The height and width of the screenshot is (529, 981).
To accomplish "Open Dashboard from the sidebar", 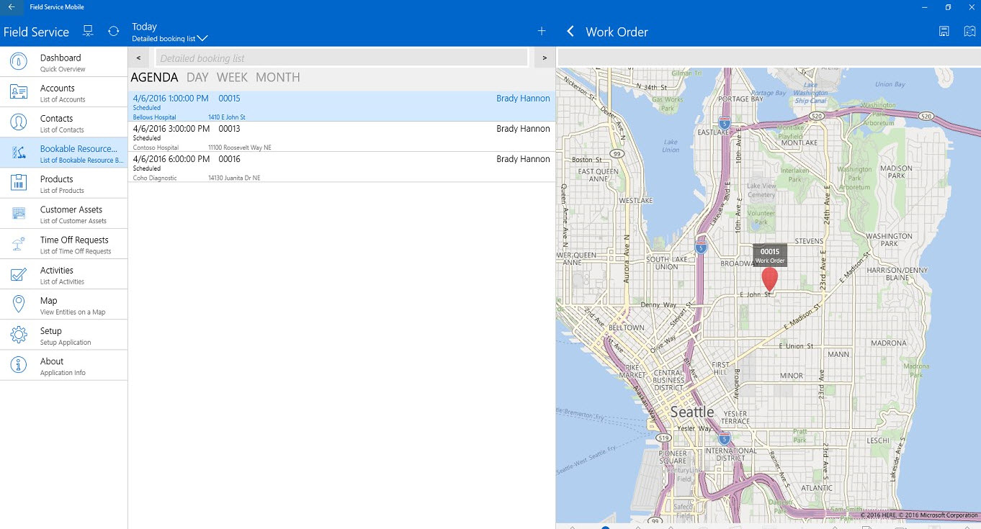I will pos(63,62).
